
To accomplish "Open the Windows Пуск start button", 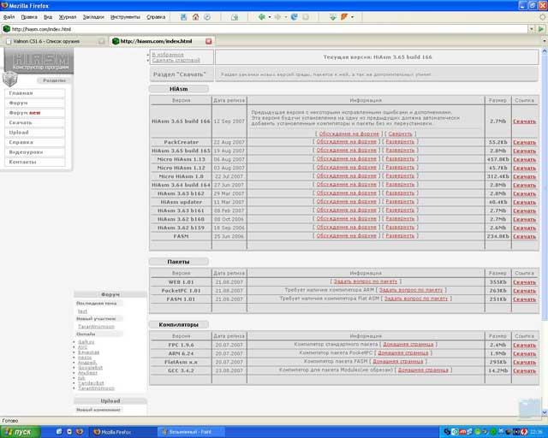I will coord(19,432).
